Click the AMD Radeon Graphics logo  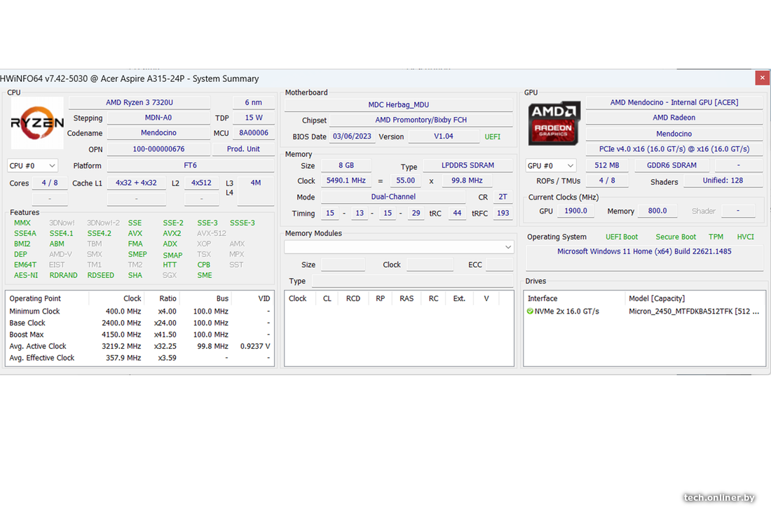554,123
